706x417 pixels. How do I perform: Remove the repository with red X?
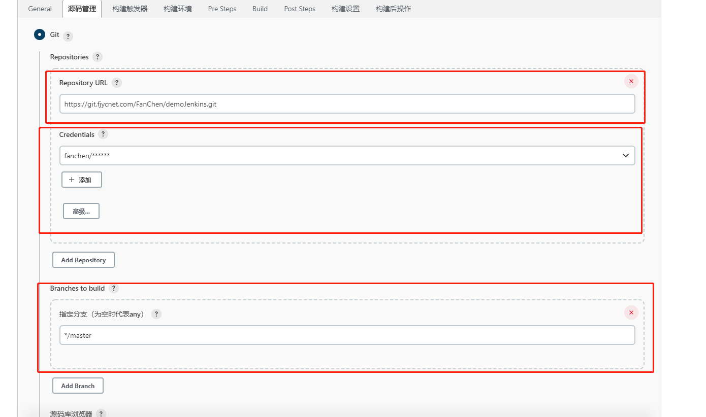(631, 81)
